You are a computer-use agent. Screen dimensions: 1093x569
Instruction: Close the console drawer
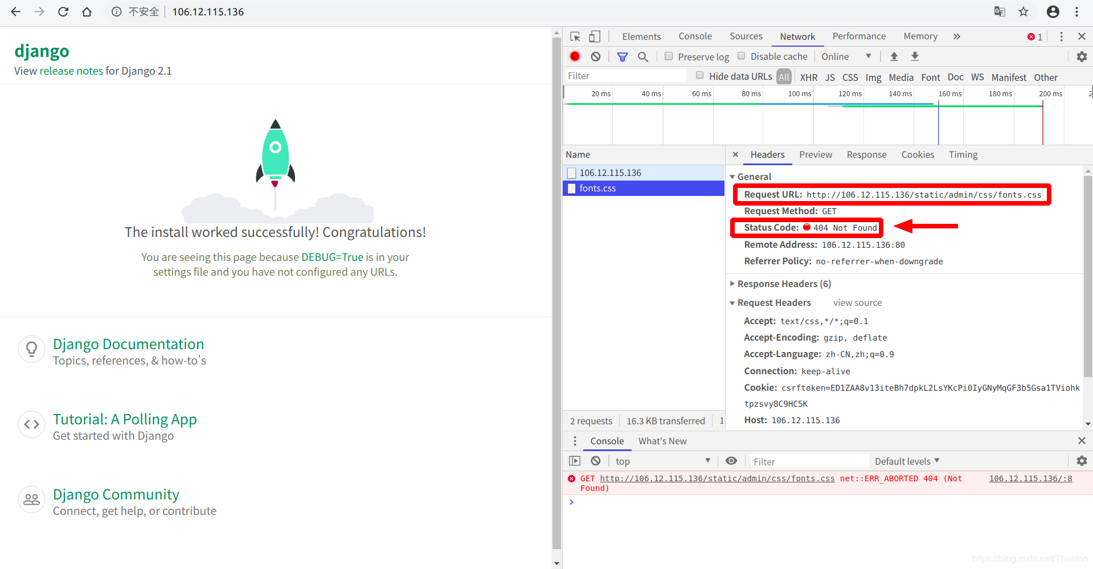tap(1082, 441)
